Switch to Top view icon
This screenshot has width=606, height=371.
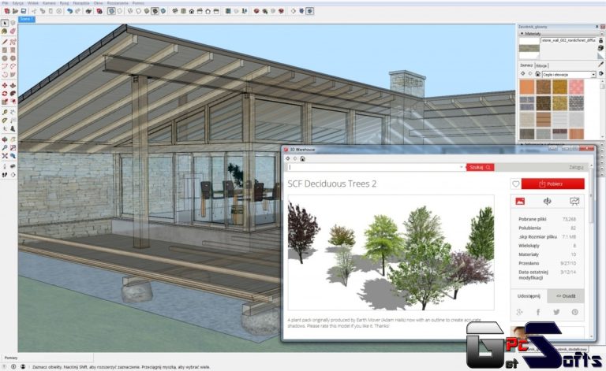(183, 11)
